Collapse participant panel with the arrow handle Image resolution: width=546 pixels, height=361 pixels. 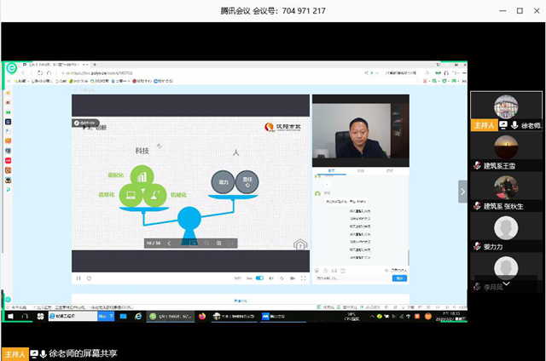(463, 192)
